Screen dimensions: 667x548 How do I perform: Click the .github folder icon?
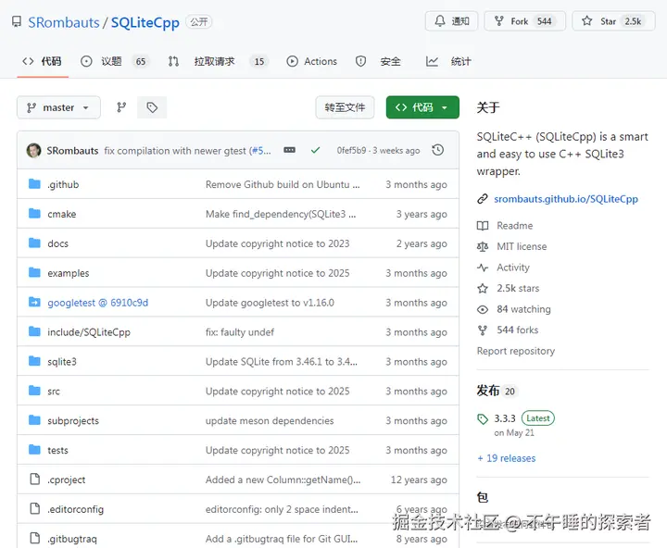34,183
